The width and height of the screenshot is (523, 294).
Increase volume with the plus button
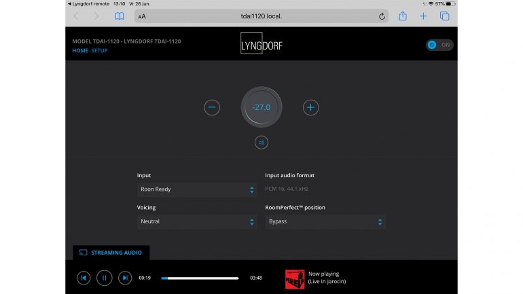click(310, 107)
